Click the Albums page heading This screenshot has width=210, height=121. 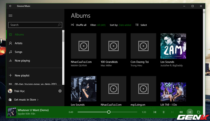coord(81,16)
